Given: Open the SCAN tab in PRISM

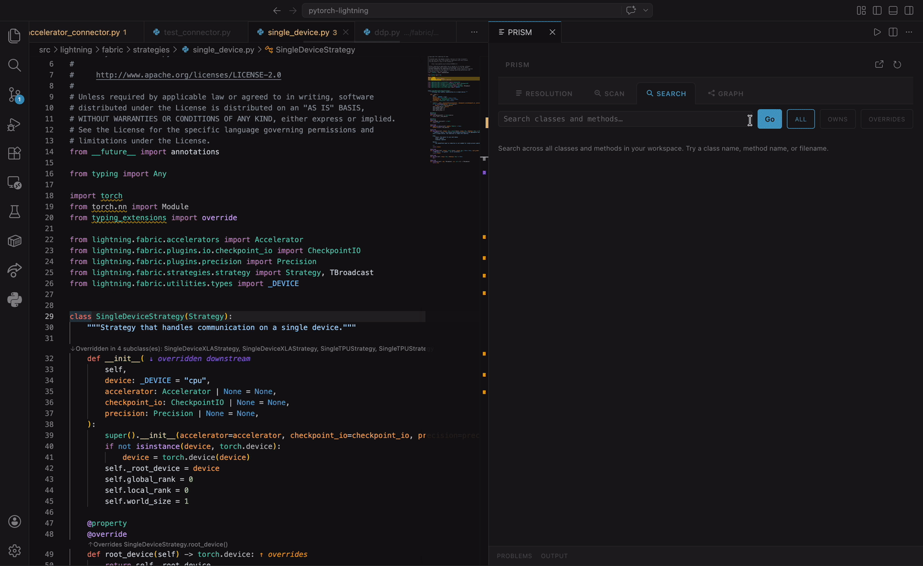Looking at the screenshot, I should (x=609, y=94).
